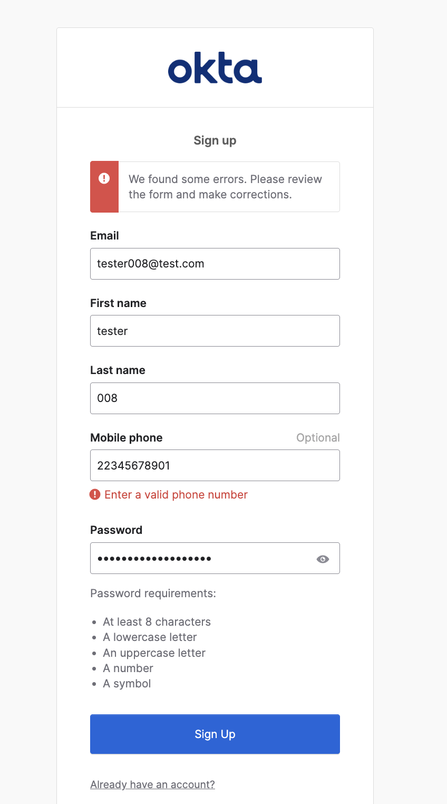Click the Last name input containing '008'
Image resolution: width=447 pixels, height=804 pixels.
click(x=215, y=398)
